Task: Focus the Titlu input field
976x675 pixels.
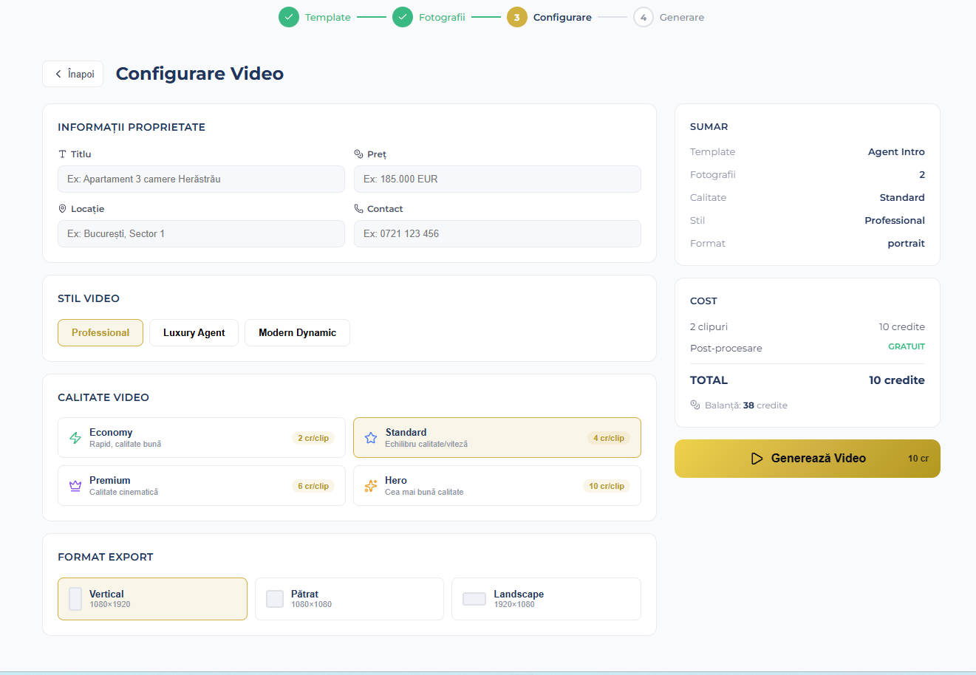Action: pyautogui.click(x=201, y=179)
